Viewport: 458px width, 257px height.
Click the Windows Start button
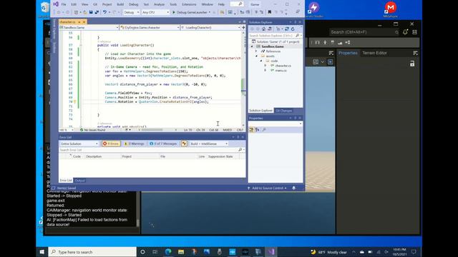pyautogui.click(x=42, y=252)
